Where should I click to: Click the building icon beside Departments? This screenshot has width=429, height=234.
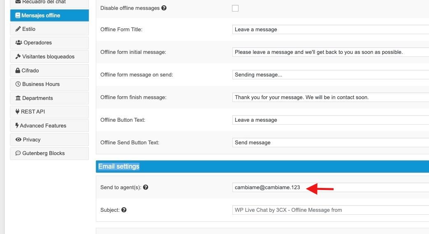18,98
